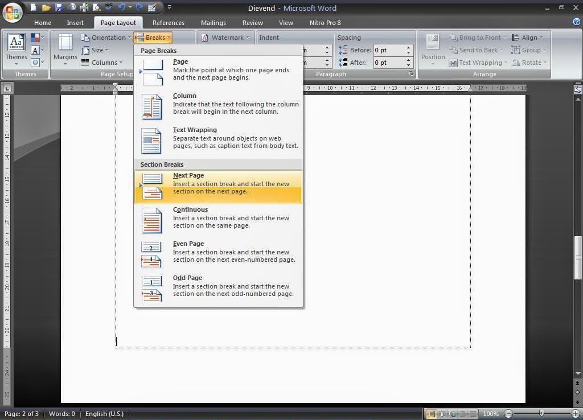Click the Spacing Before value field
Screen dimensions: 583x420
389,50
